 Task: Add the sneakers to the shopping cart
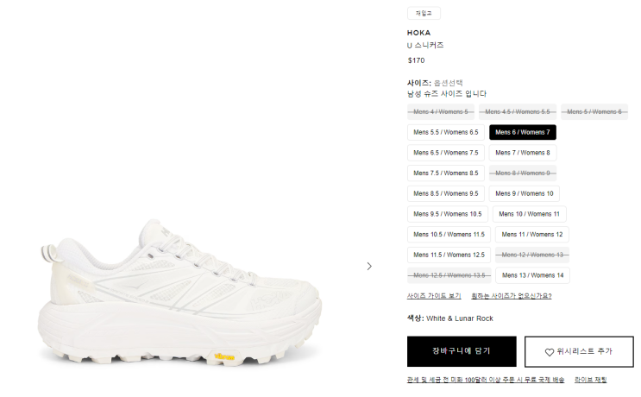462,351
